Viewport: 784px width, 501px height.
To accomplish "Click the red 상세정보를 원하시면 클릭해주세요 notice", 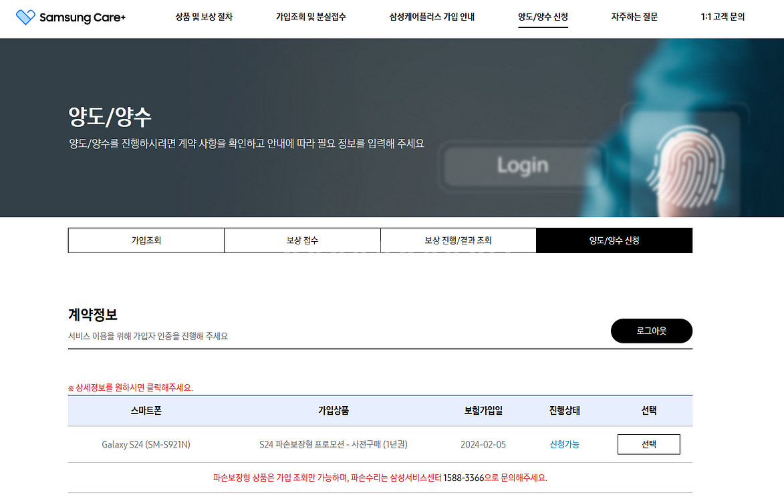I will point(130,387).
